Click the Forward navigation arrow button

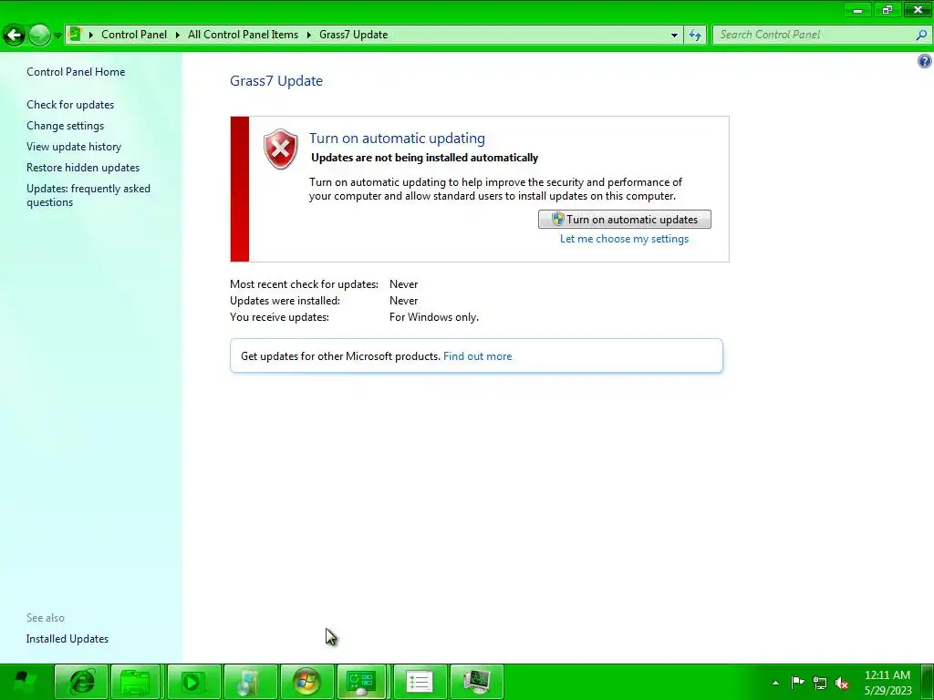click(x=39, y=36)
